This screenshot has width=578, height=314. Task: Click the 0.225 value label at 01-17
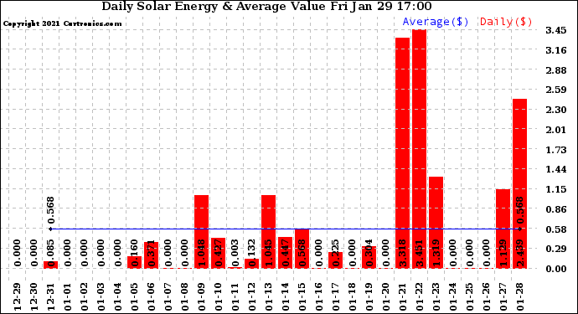click(x=336, y=253)
